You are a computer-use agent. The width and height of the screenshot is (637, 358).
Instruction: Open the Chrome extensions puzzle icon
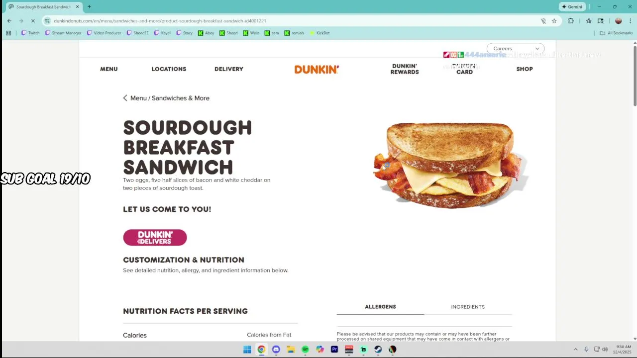tap(571, 21)
